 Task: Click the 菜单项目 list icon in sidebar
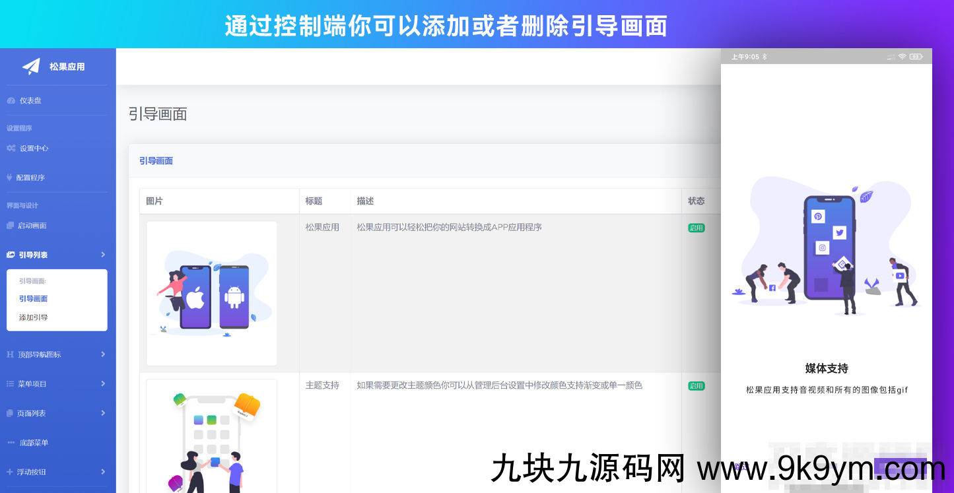coord(9,383)
